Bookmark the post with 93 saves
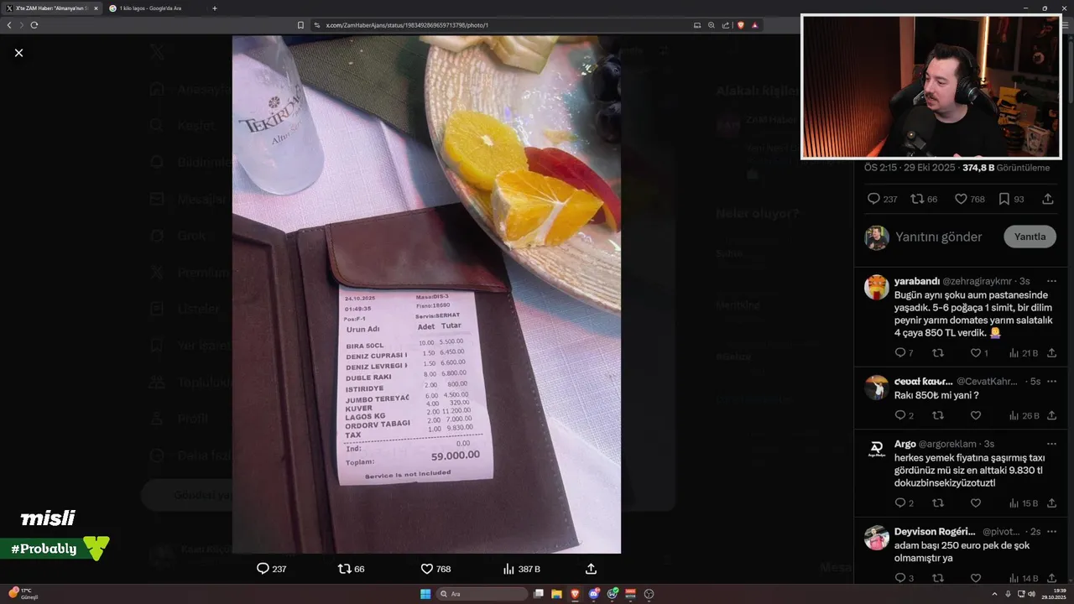Image resolution: width=1074 pixels, height=604 pixels. coord(1004,199)
